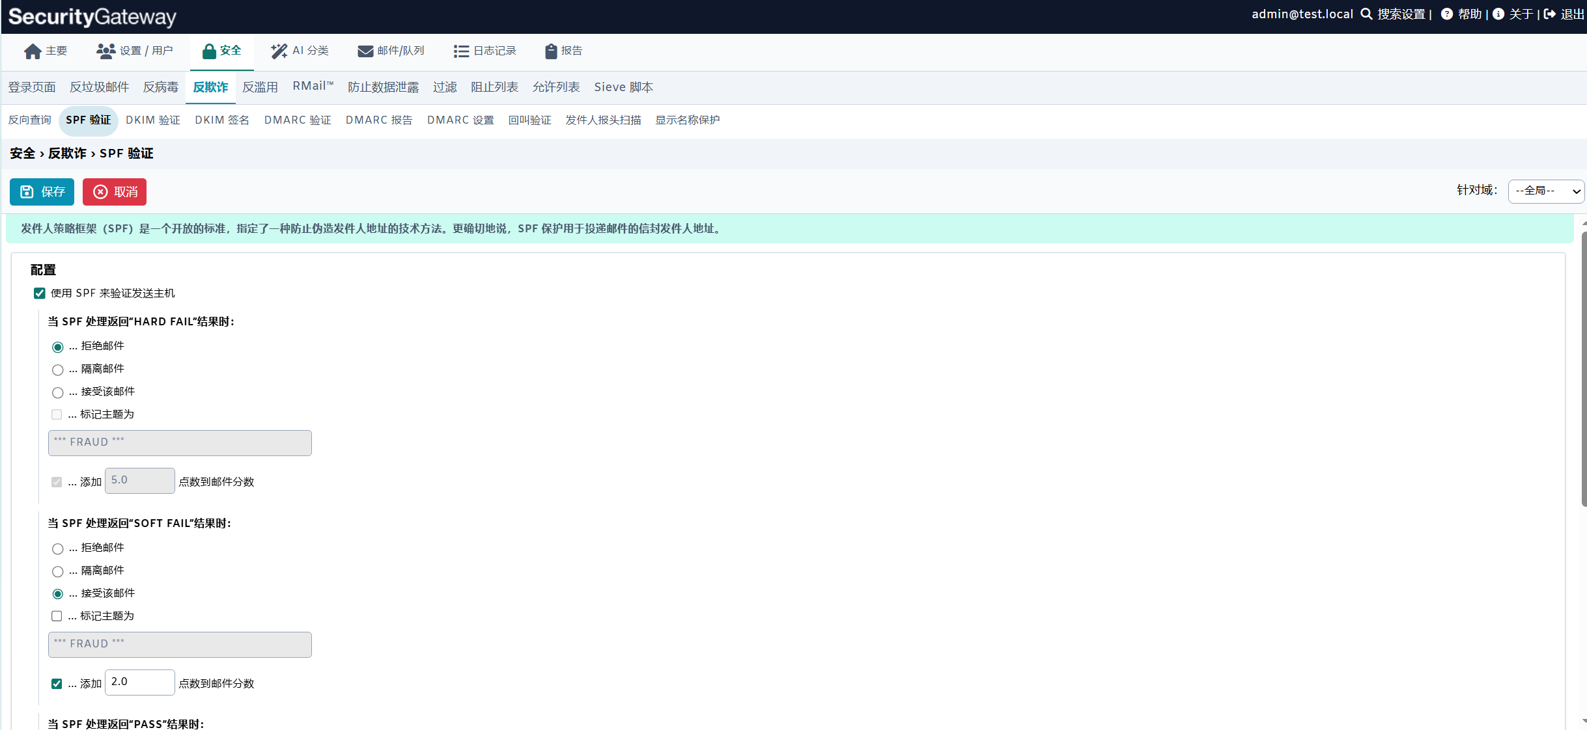The width and height of the screenshot is (1587, 730).
Task: Click the 反欺诈 breadcrumb link
Action: 67,154
